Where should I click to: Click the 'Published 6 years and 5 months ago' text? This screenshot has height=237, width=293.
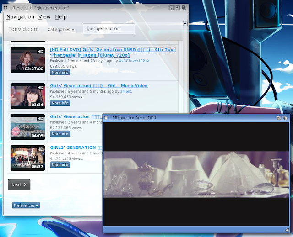82,91
